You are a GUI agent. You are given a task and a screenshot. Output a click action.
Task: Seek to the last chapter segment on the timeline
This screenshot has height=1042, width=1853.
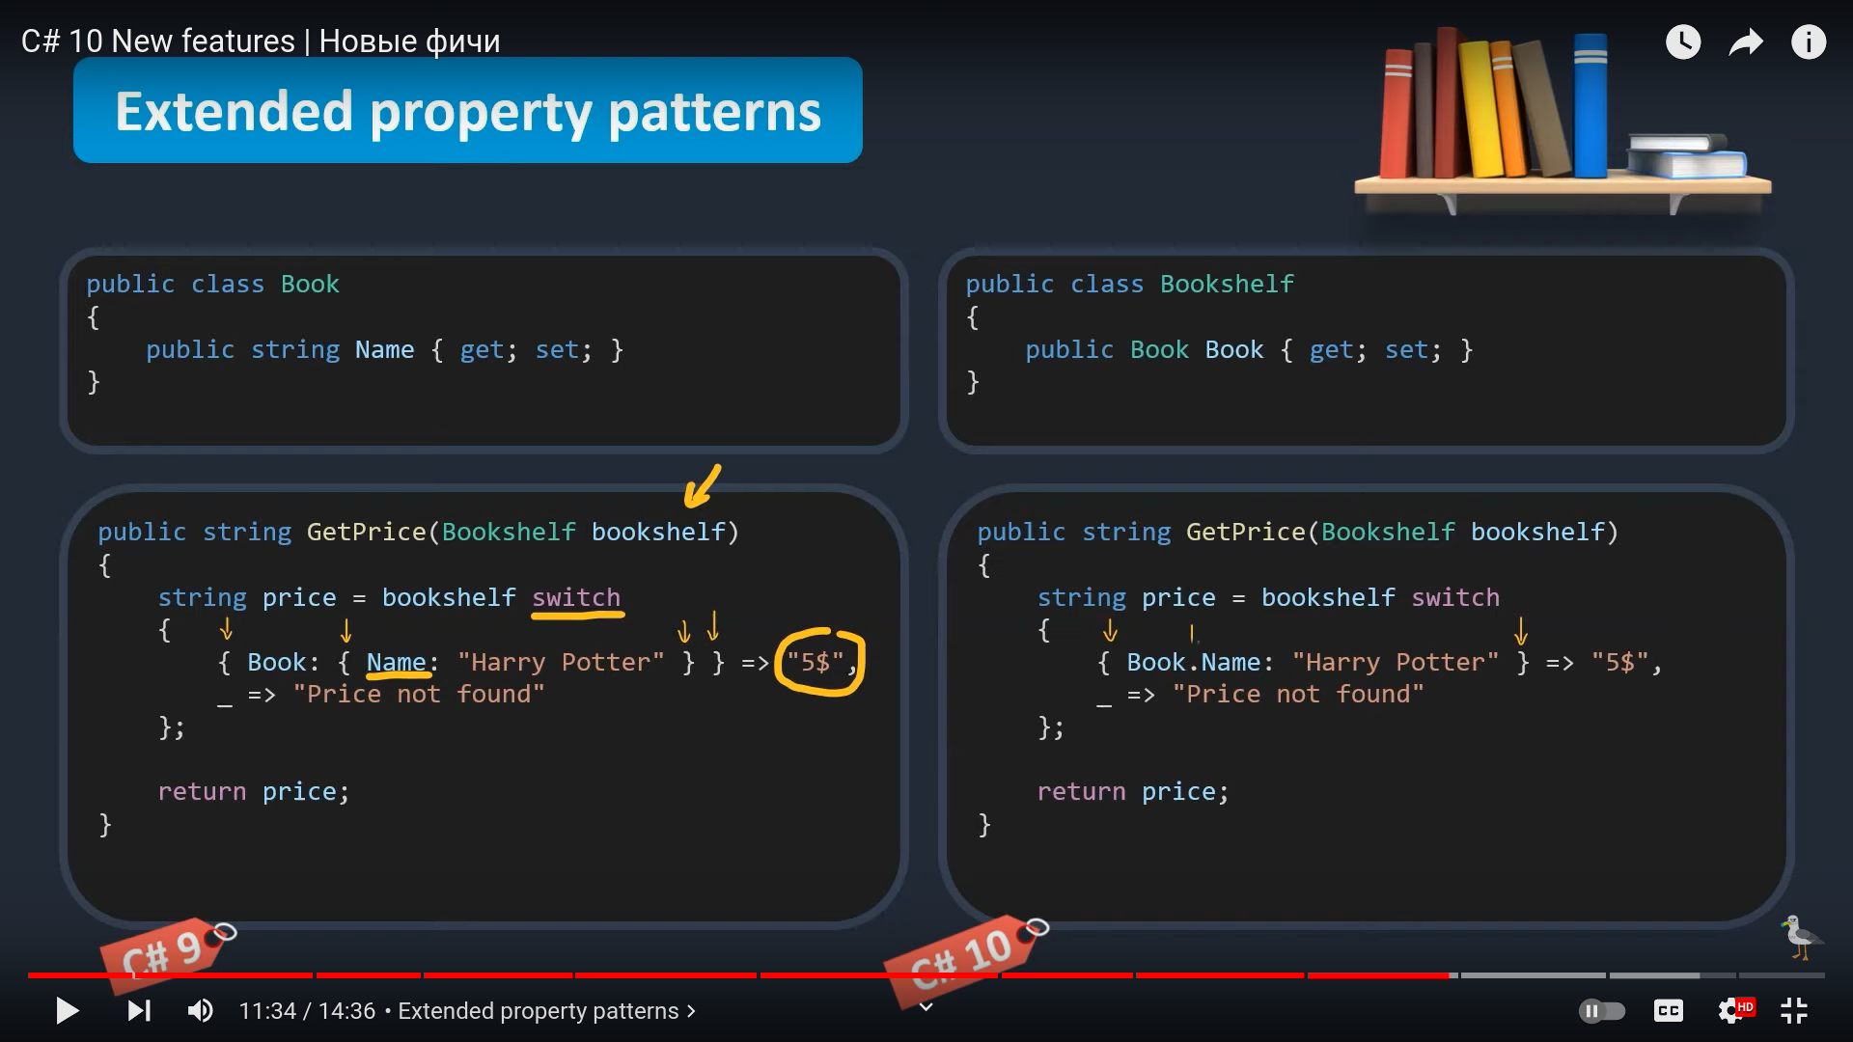pos(1781,975)
